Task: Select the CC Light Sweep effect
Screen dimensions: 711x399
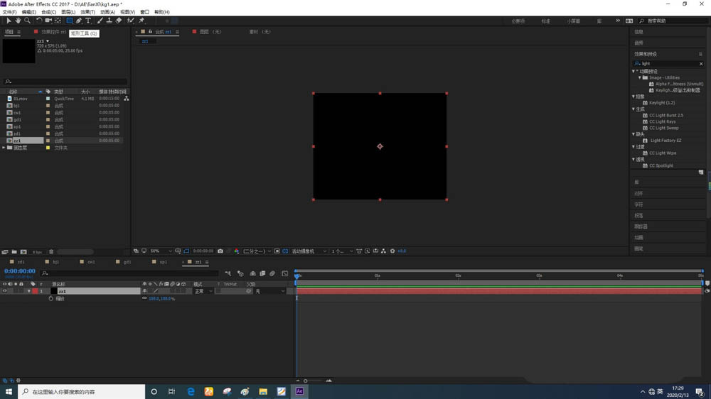Action: pyautogui.click(x=664, y=128)
